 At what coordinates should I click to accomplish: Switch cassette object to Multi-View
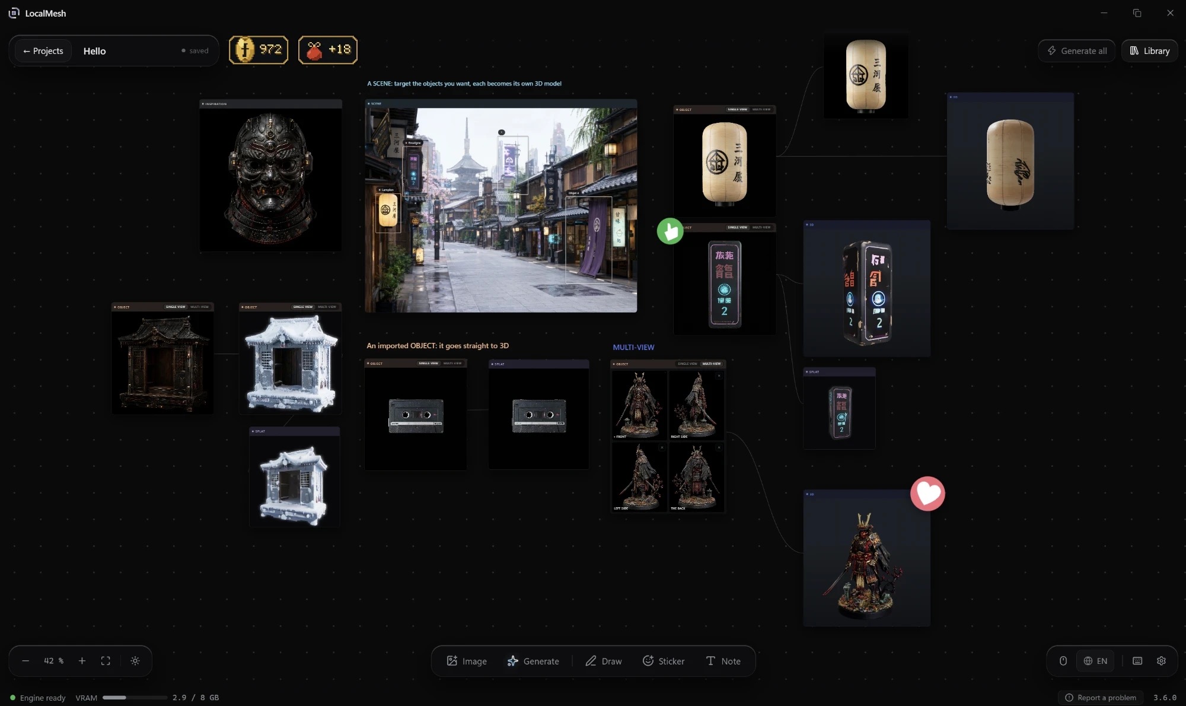pos(452,363)
